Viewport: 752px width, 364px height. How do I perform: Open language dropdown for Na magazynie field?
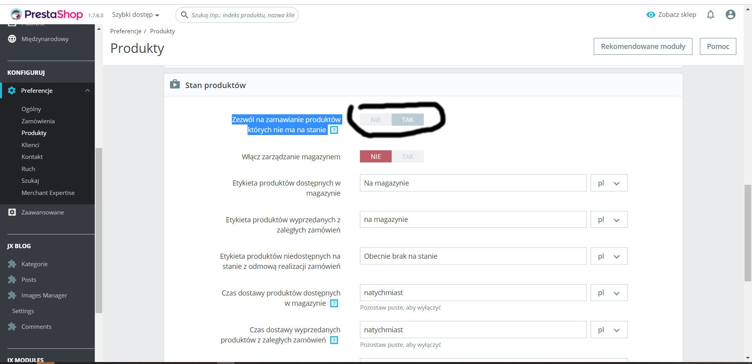click(x=609, y=183)
